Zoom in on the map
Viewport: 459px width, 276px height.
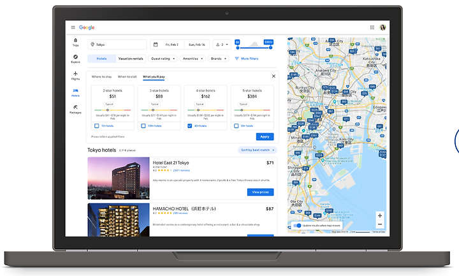point(380,215)
